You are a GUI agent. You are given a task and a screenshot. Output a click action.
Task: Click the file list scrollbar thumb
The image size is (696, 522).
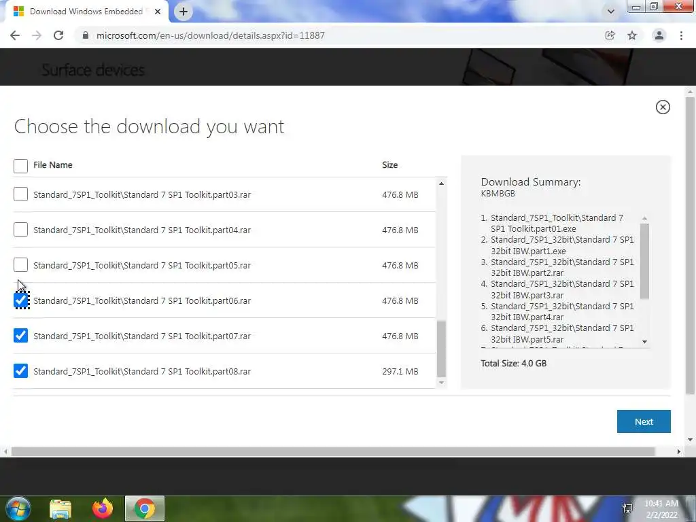tap(441, 349)
